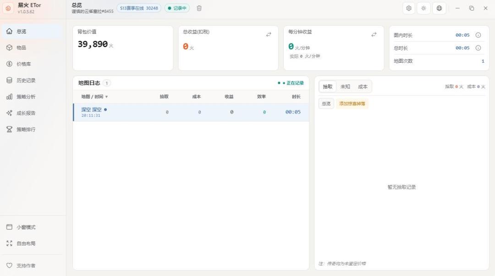Click the 易火 ETor flame logo
This screenshot has height=276, width=495.
(x=8, y=8)
